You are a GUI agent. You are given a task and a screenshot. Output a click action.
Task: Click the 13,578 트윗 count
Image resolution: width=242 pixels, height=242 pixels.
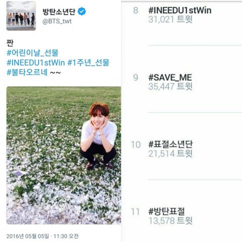(x=170, y=221)
